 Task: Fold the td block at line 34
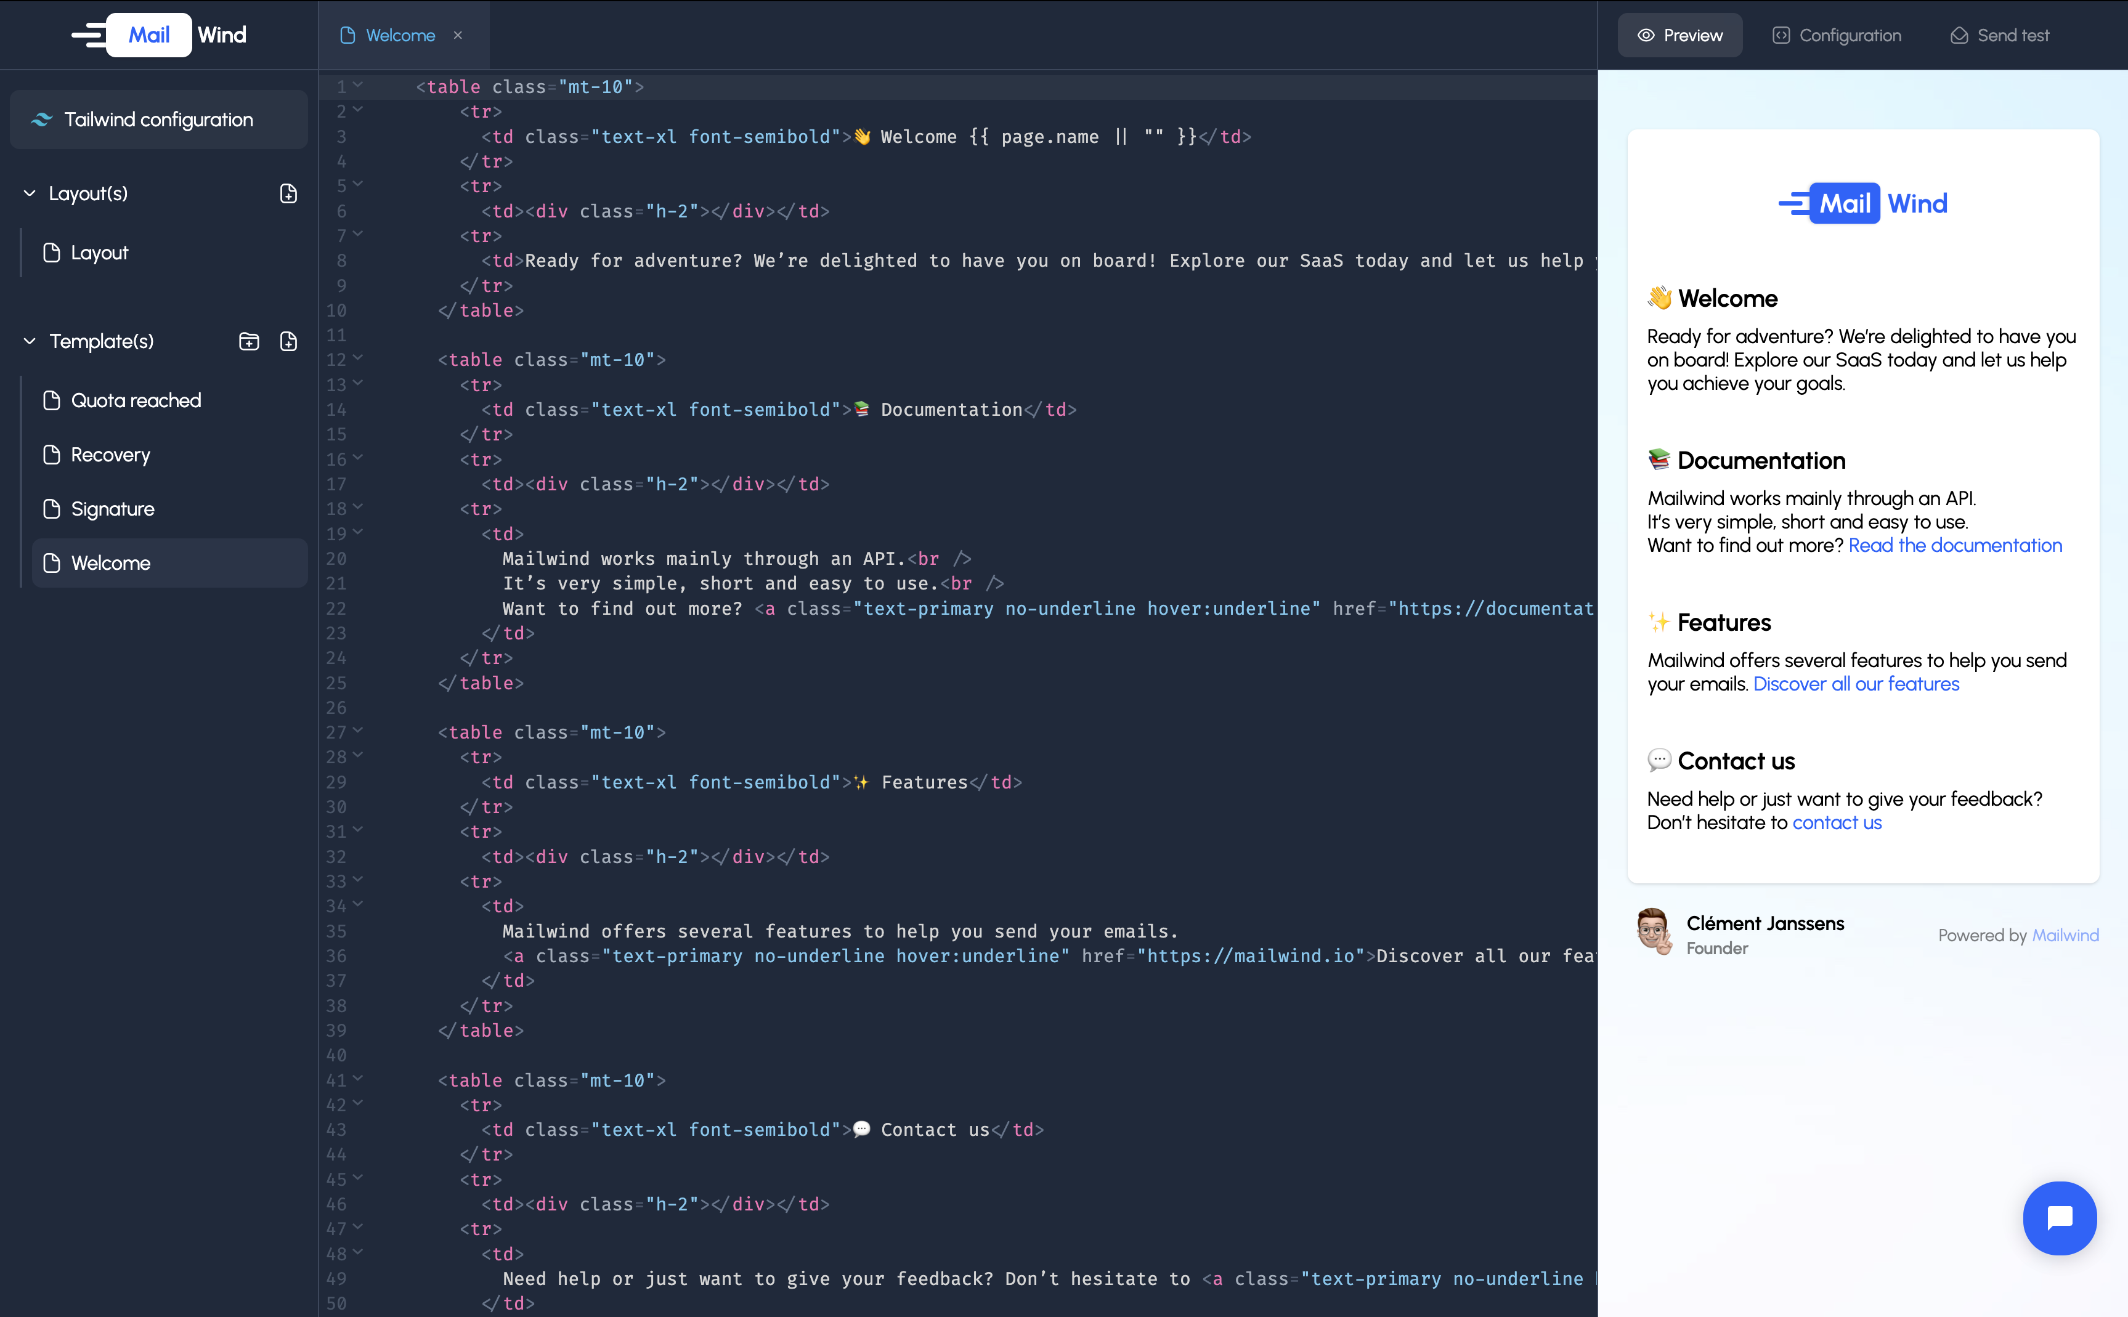point(357,904)
